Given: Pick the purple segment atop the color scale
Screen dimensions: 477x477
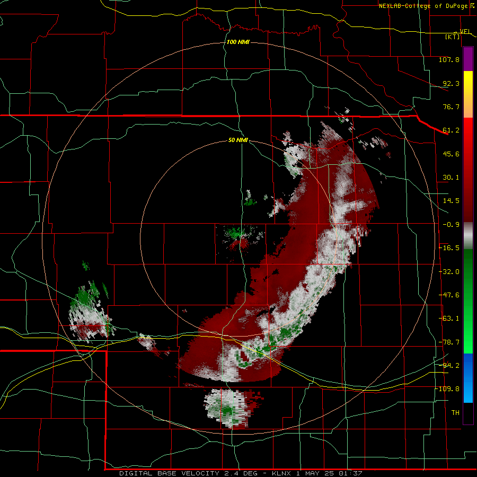Looking at the screenshot, I should click(x=468, y=59).
